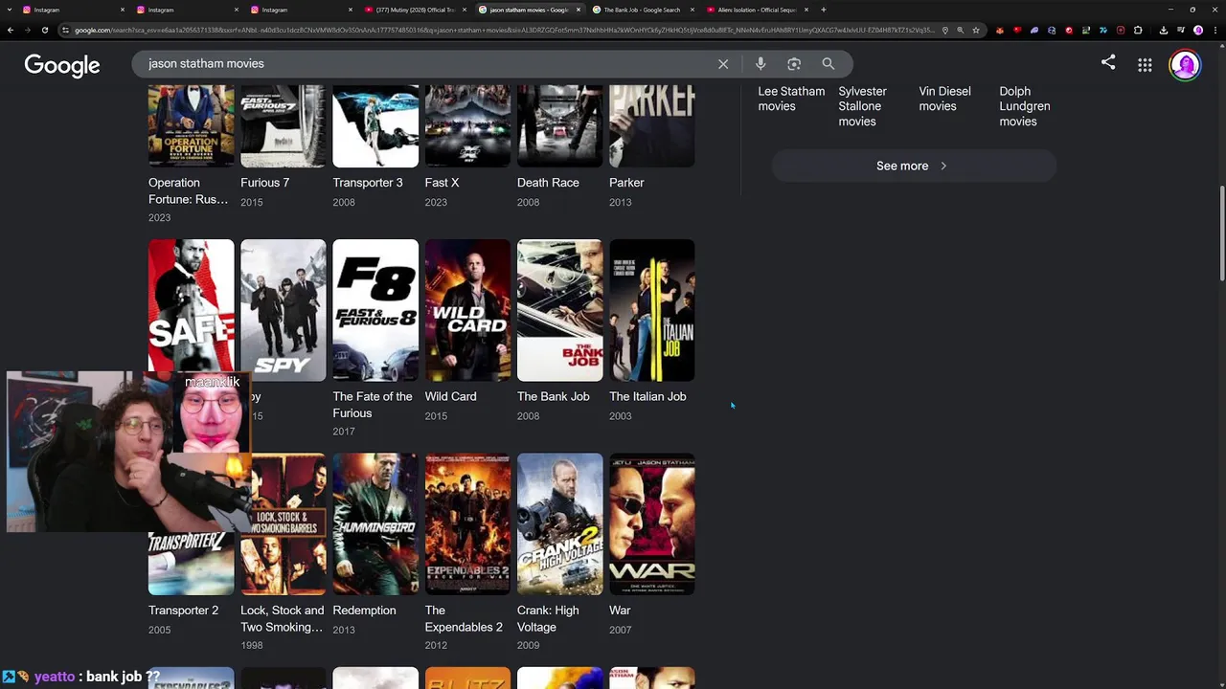The image size is (1226, 689).
Task: Submit search with magnifier icon
Action: tap(829, 64)
